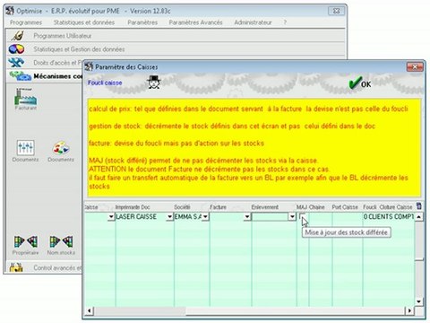Viewport: 430px width, 323px height.
Task: Click the Programmes Utilisateur icon
Action: pos(17,36)
